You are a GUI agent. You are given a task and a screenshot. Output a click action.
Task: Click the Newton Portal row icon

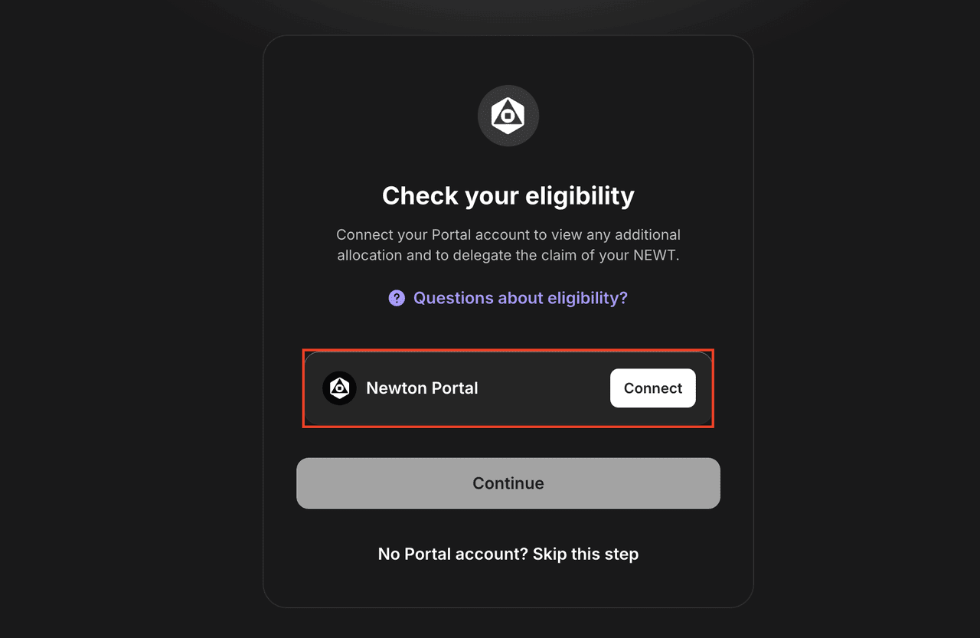pos(339,388)
